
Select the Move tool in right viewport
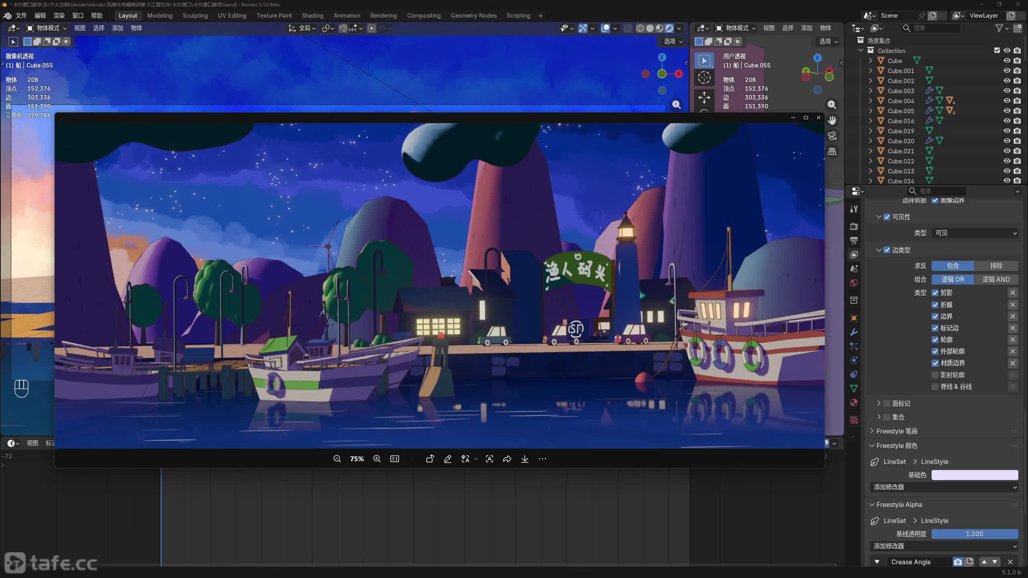tap(704, 97)
